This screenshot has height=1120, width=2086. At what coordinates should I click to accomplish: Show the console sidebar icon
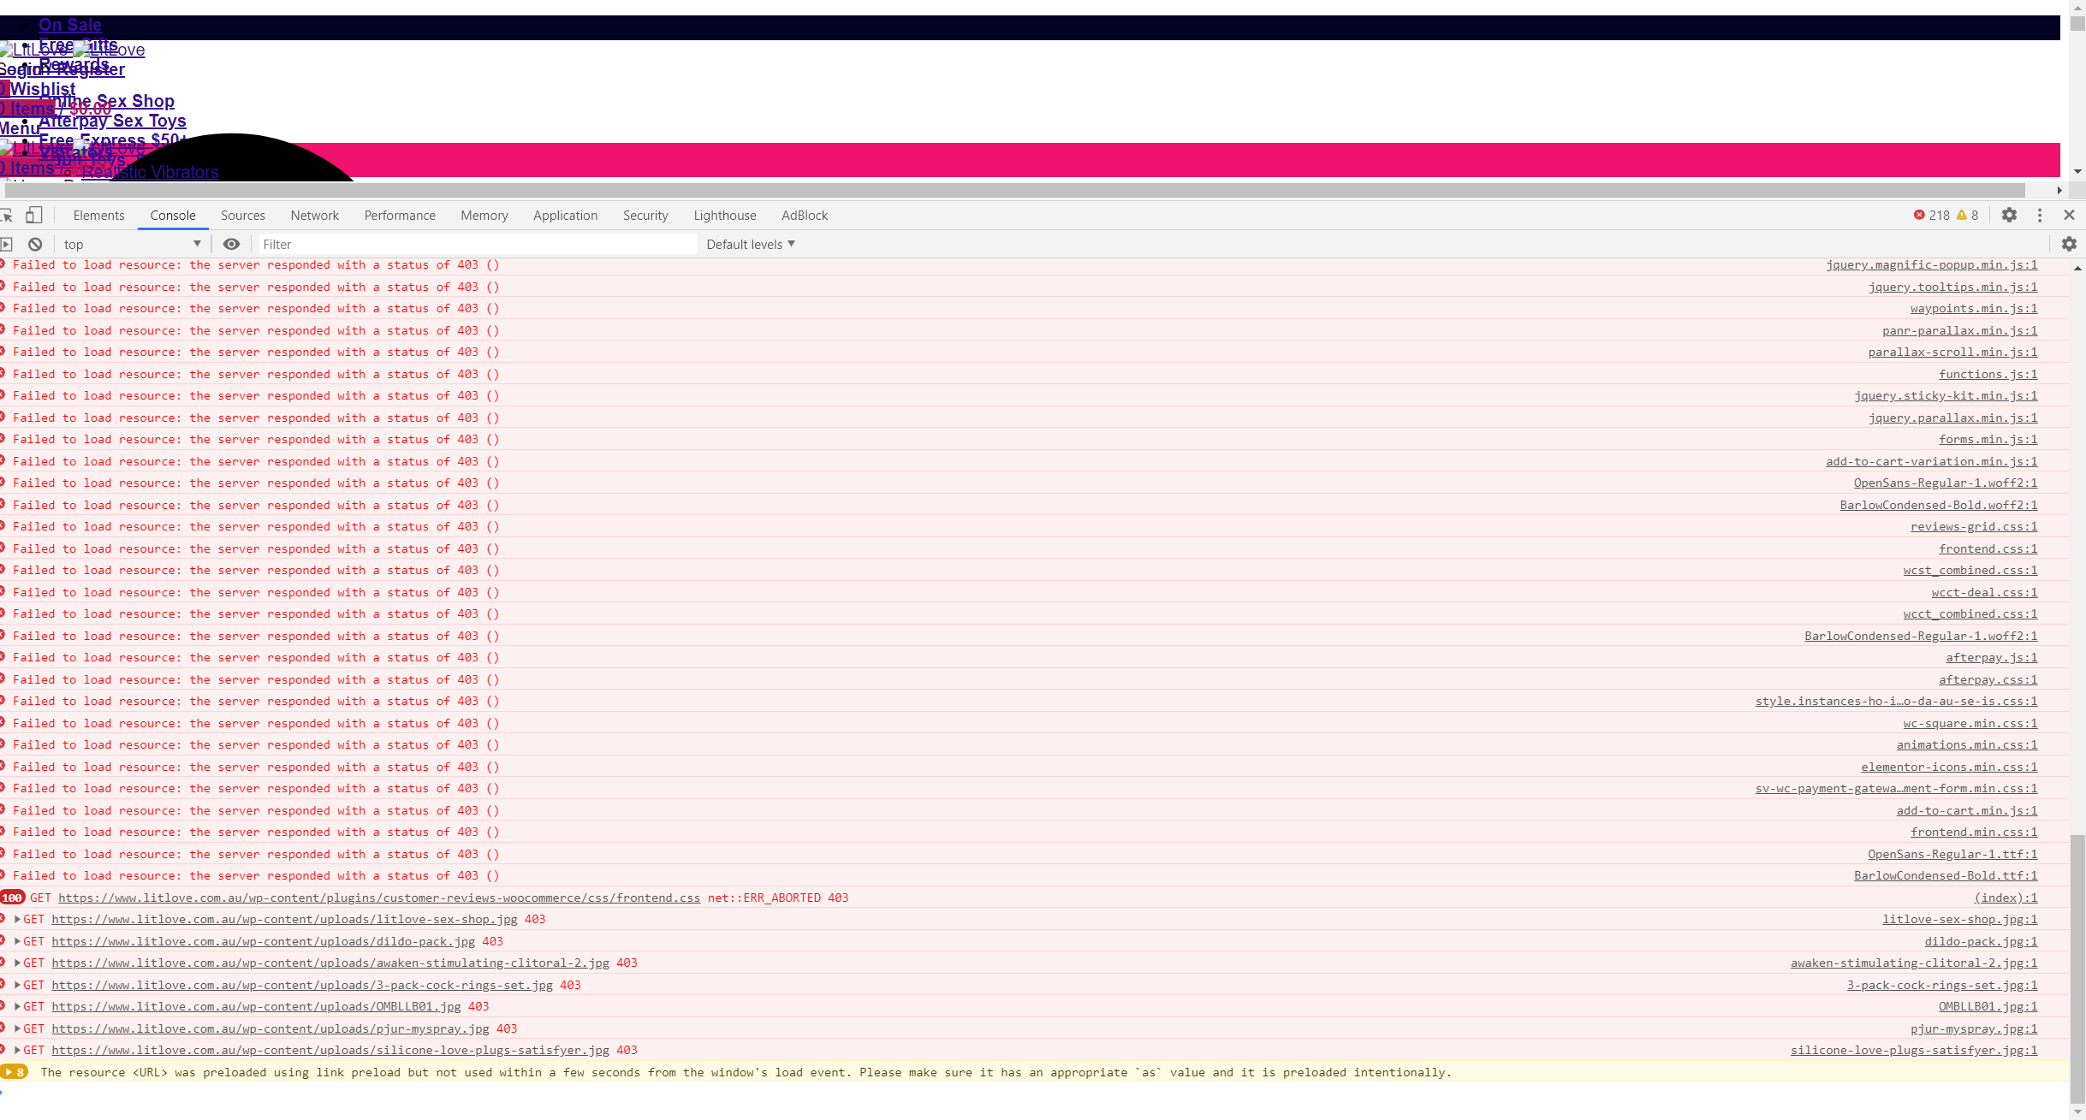click(x=7, y=244)
